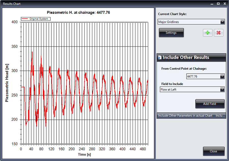Click the Close button at bottom right

[213, 151]
